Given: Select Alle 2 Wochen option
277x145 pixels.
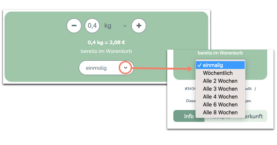Looking at the screenshot, I should (220, 81).
